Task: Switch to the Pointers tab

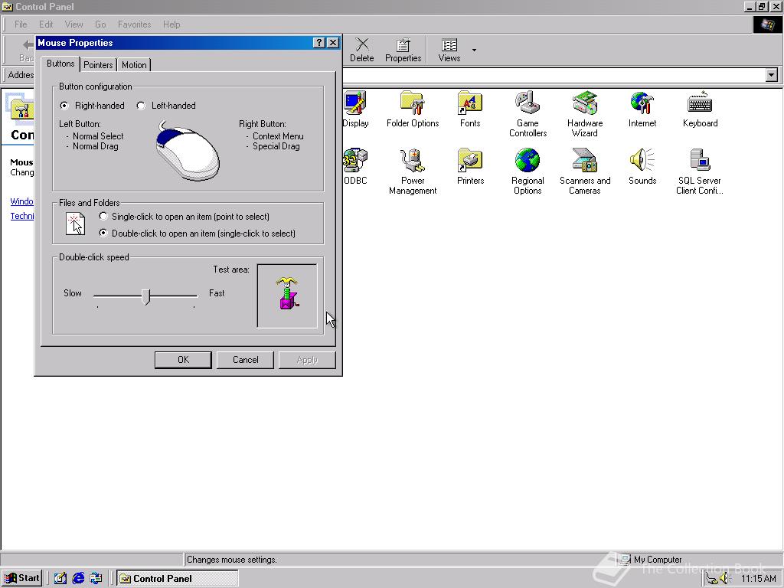Action: 98,65
